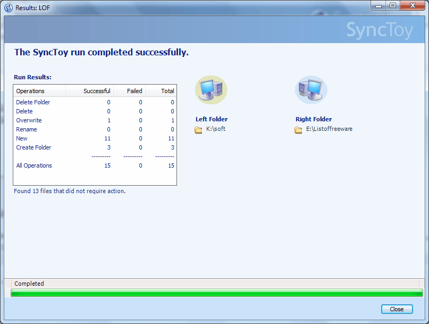429x324 pixels.
Task: Click the green progress bar
Action: click(217, 293)
